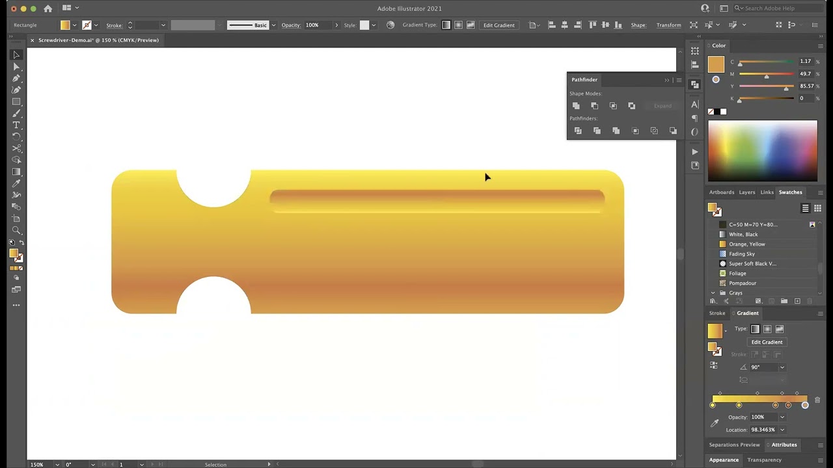Open the gradient stop Location dropdown
Image resolution: width=833 pixels, height=468 pixels.
coord(782,430)
